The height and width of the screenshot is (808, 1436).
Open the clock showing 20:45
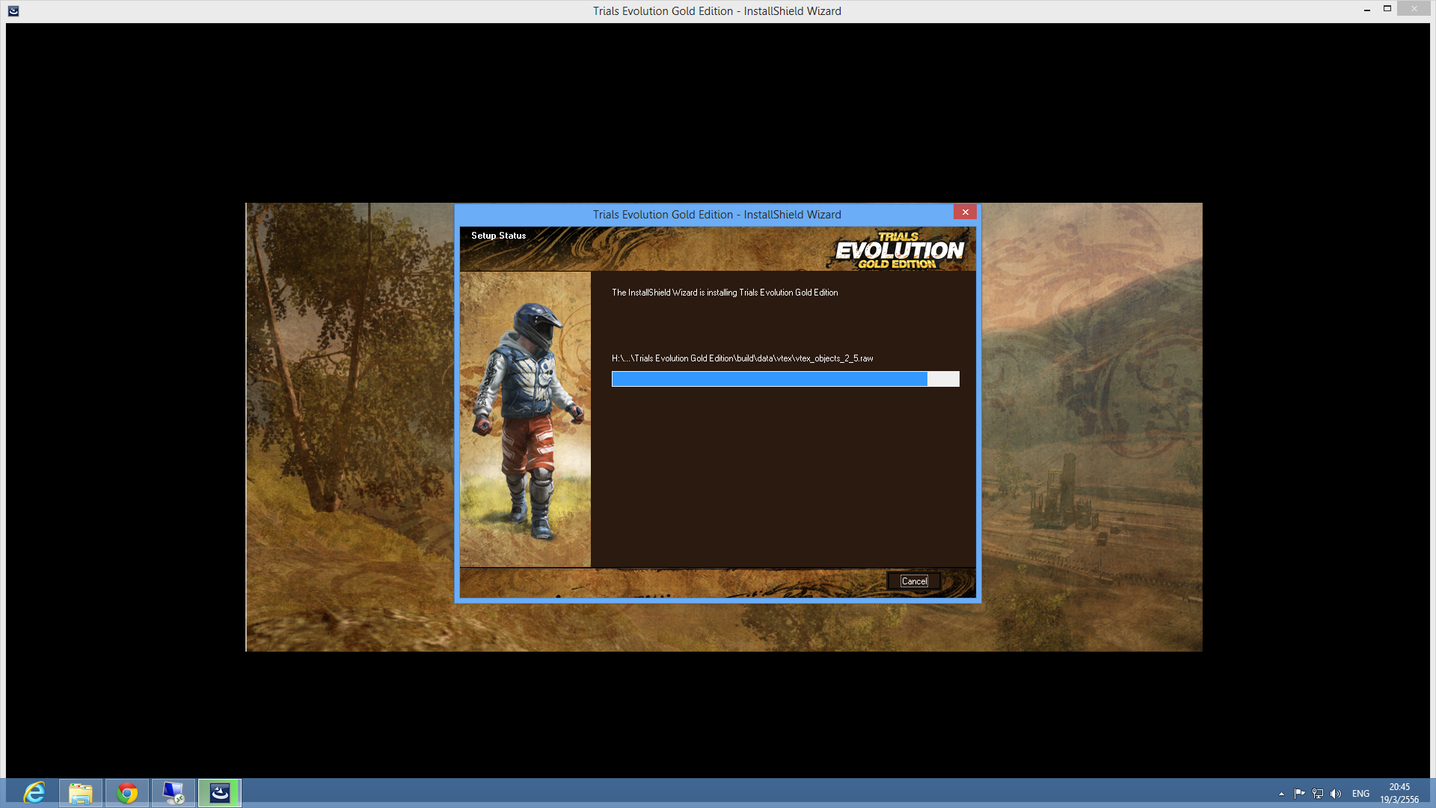[x=1399, y=793]
